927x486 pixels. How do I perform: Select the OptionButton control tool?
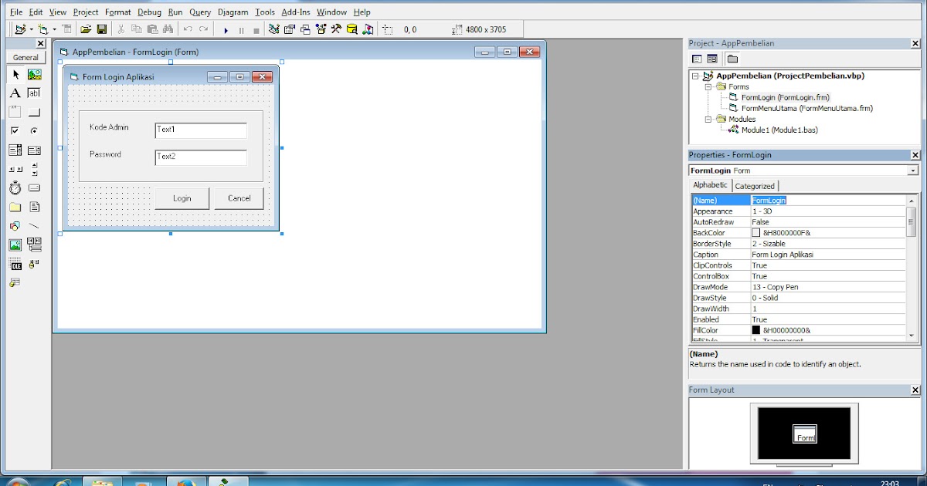(x=34, y=131)
